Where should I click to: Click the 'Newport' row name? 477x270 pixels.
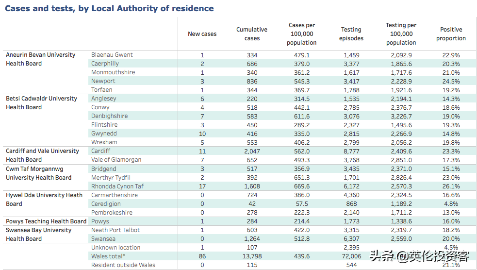pyautogui.click(x=103, y=81)
